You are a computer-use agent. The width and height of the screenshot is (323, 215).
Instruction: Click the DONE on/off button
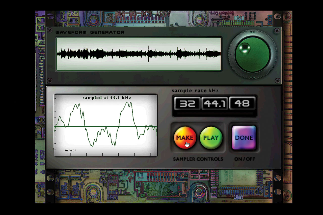tap(244, 138)
